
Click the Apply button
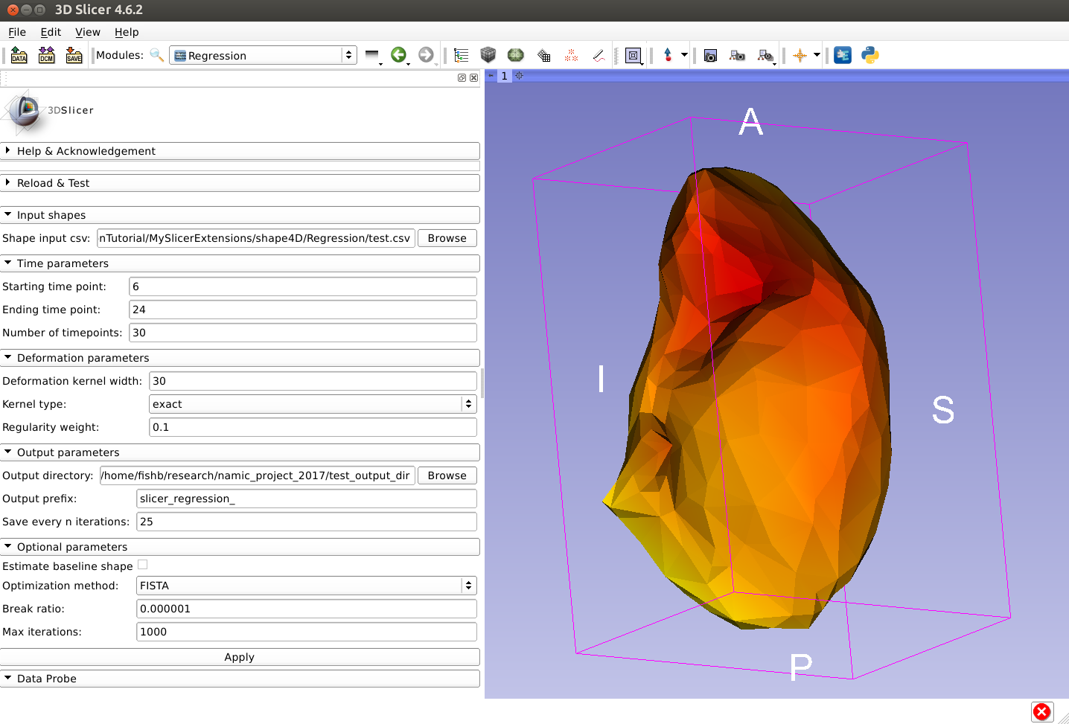tap(240, 657)
